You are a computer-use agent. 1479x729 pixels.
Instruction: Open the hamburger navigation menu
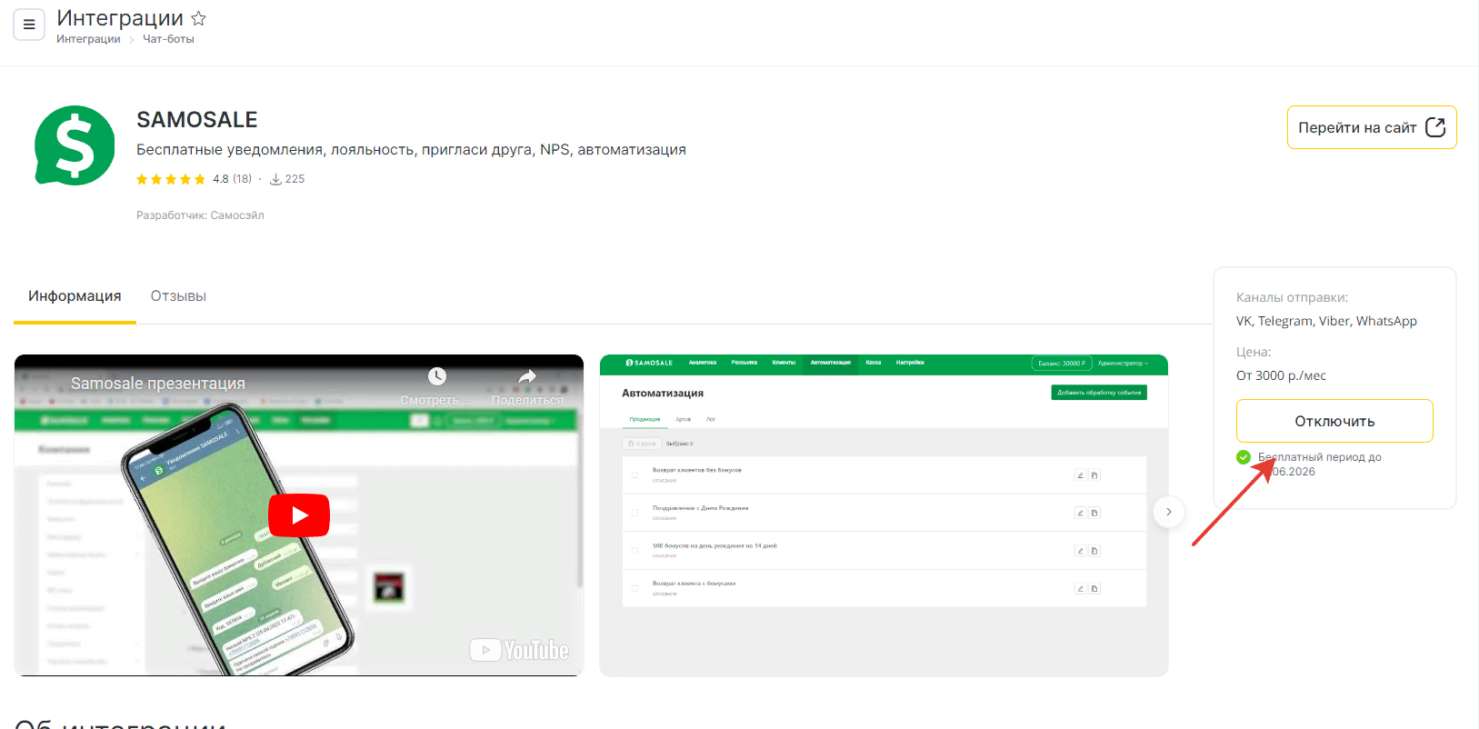(x=29, y=25)
